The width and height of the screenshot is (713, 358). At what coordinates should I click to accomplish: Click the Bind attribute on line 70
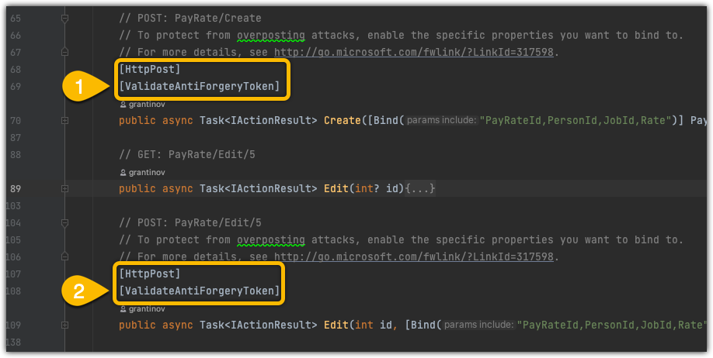coord(385,120)
